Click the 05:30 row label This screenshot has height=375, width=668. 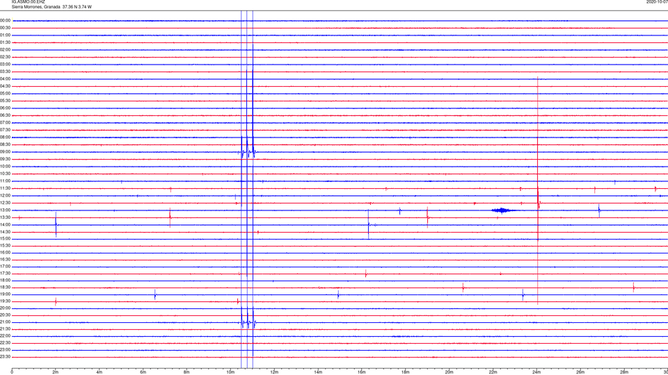tap(5, 101)
